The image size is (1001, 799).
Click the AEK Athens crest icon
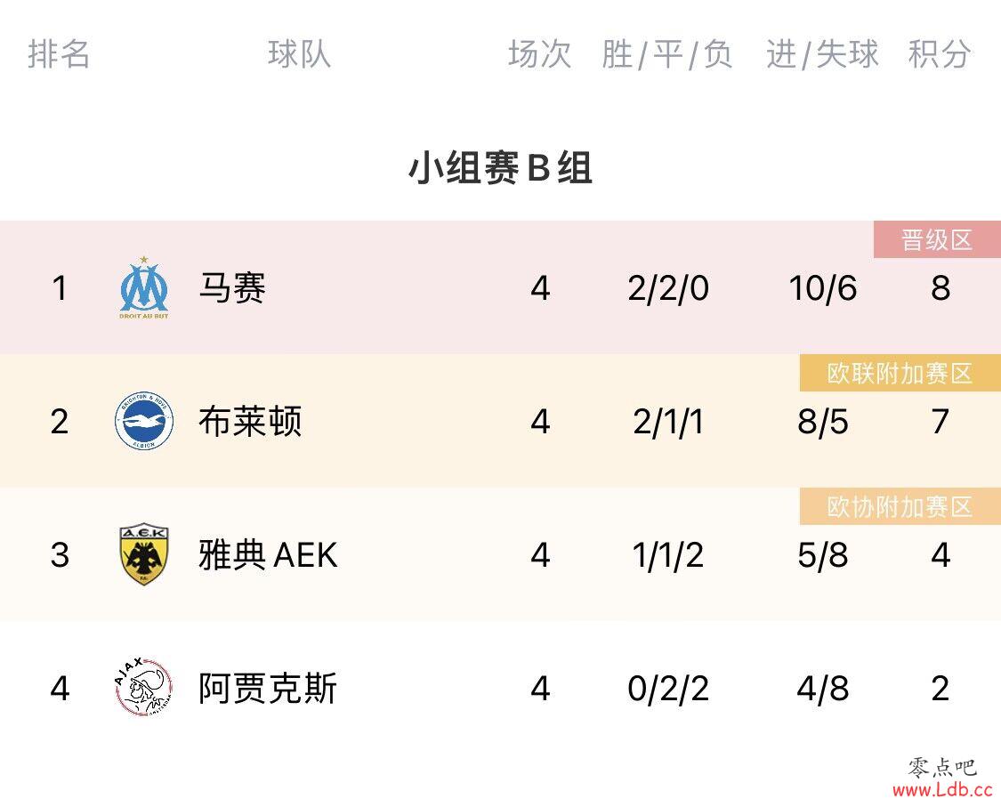pyautogui.click(x=144, y=555)
